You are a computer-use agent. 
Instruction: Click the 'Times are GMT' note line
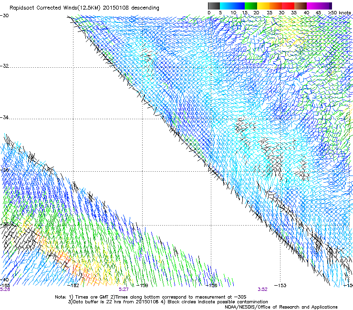click(151, 297)
